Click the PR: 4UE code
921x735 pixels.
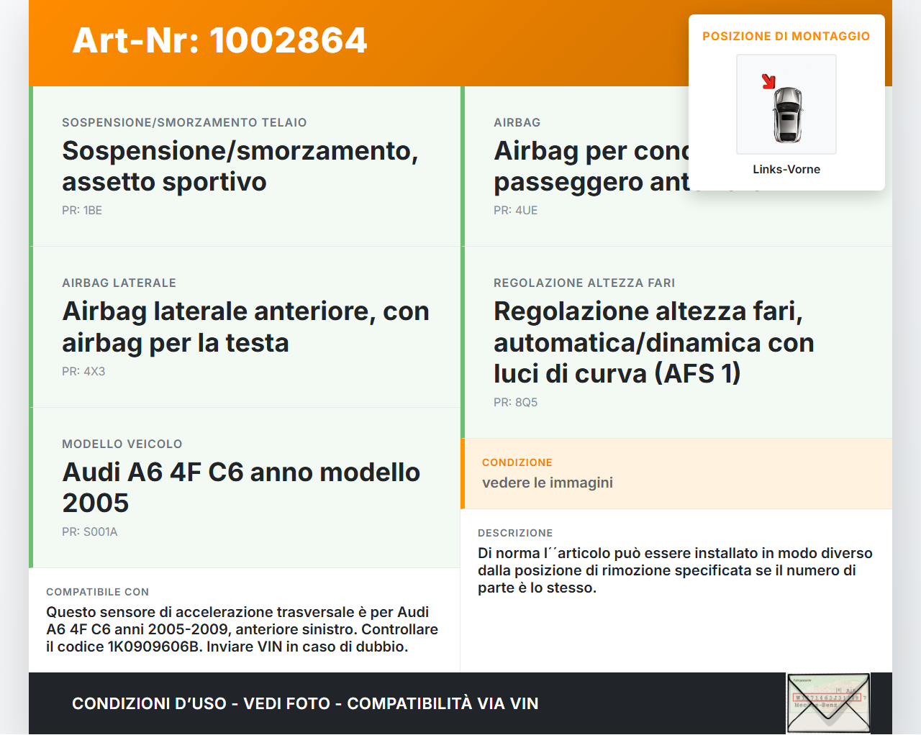click(x=515, y=210)
